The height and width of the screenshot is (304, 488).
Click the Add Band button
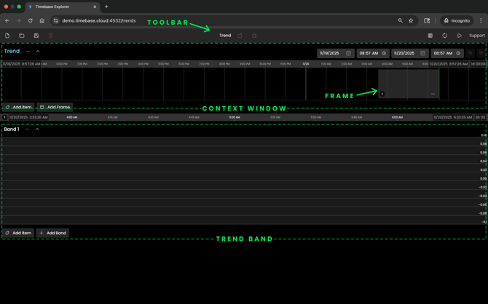pyautogui.click(x=52, y=233)
